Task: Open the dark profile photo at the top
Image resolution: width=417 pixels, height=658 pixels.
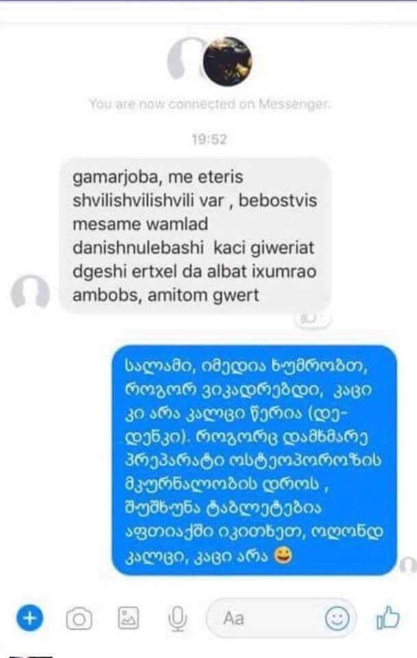Action: click(x=227, y=62)
